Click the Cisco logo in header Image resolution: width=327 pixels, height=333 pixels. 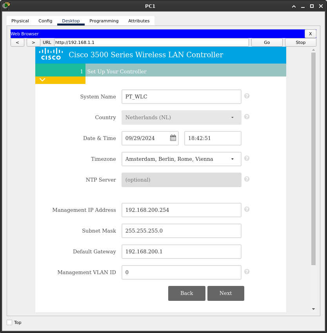coord(51,55)
